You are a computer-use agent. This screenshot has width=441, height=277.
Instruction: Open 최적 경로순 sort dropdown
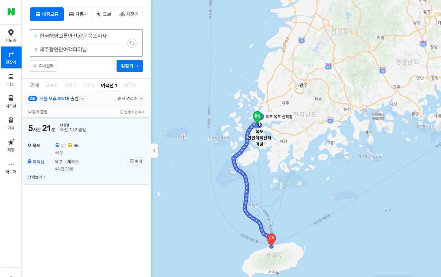tap(131, 99)
